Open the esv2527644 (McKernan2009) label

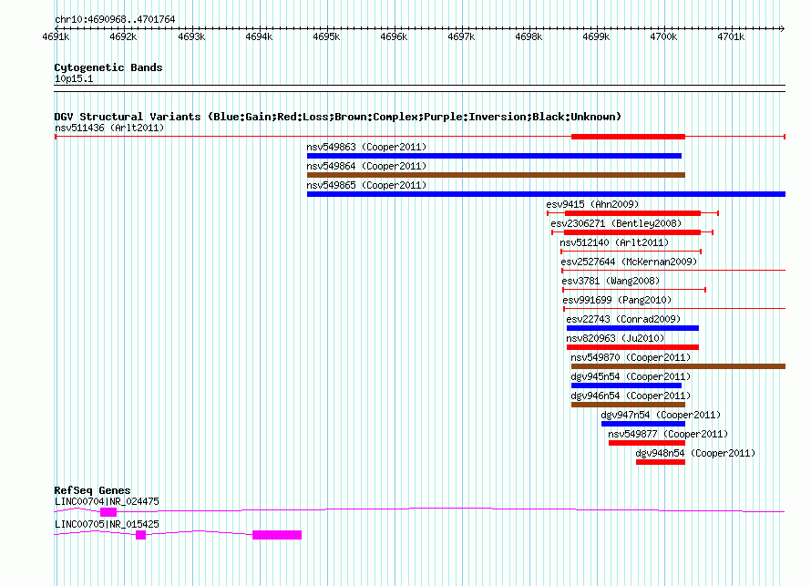click(x=629, y=262)
